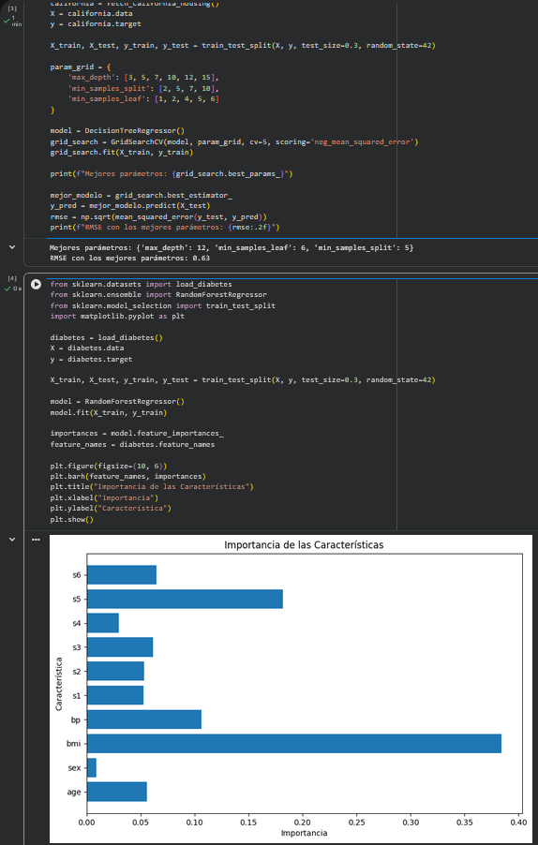
Task: Click the bmi bar in the chart
Action: click(x=293, y=743)
